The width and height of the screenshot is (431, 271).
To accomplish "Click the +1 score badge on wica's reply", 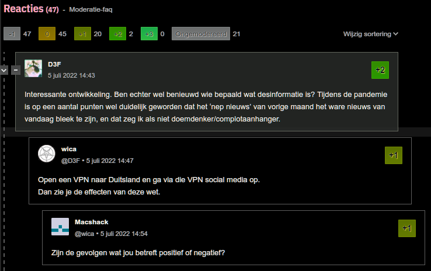I will (393, 155).
